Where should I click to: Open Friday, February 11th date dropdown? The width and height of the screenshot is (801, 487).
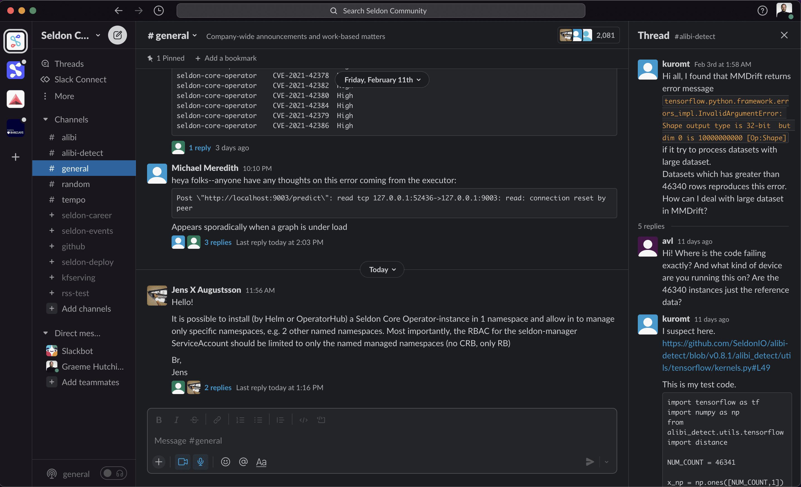pyautogui.click(x=382, y=80)
